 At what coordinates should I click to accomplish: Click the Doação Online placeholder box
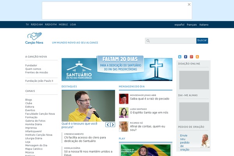tap(194, 80)
